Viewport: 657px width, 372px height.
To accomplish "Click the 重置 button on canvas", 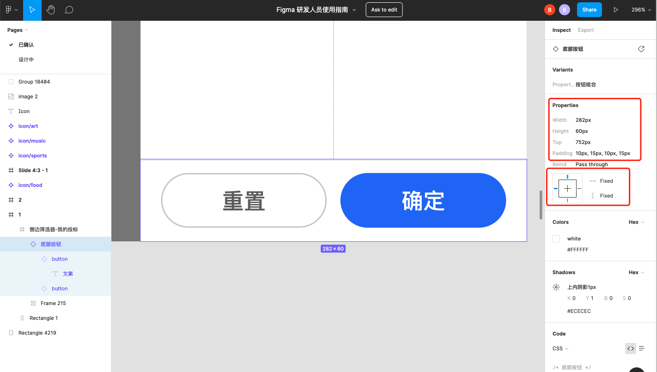I will point(244,200).
